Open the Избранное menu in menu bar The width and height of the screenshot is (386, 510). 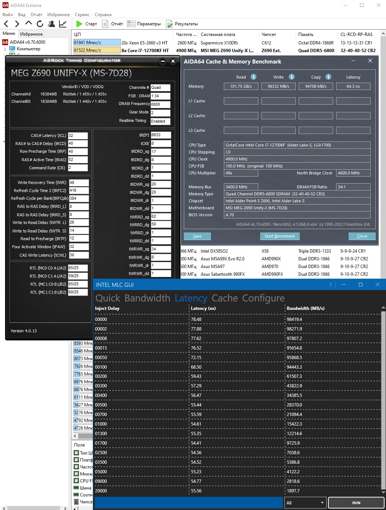(58, 15)
